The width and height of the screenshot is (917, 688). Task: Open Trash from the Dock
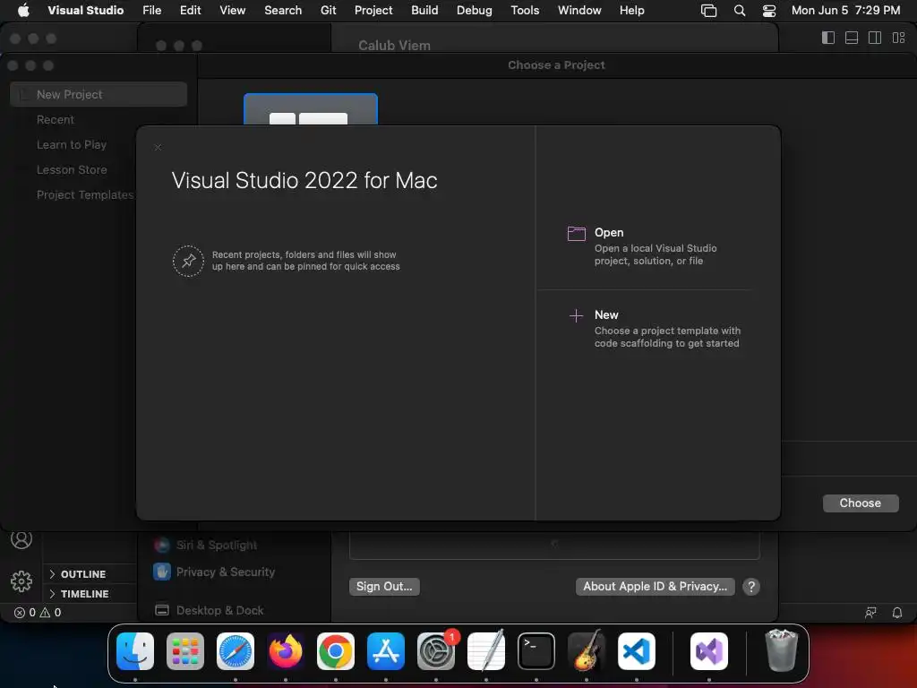(x=781, y=651)
